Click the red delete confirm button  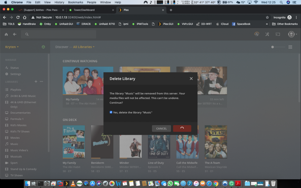pyautogui.click(x=182, y=128)
